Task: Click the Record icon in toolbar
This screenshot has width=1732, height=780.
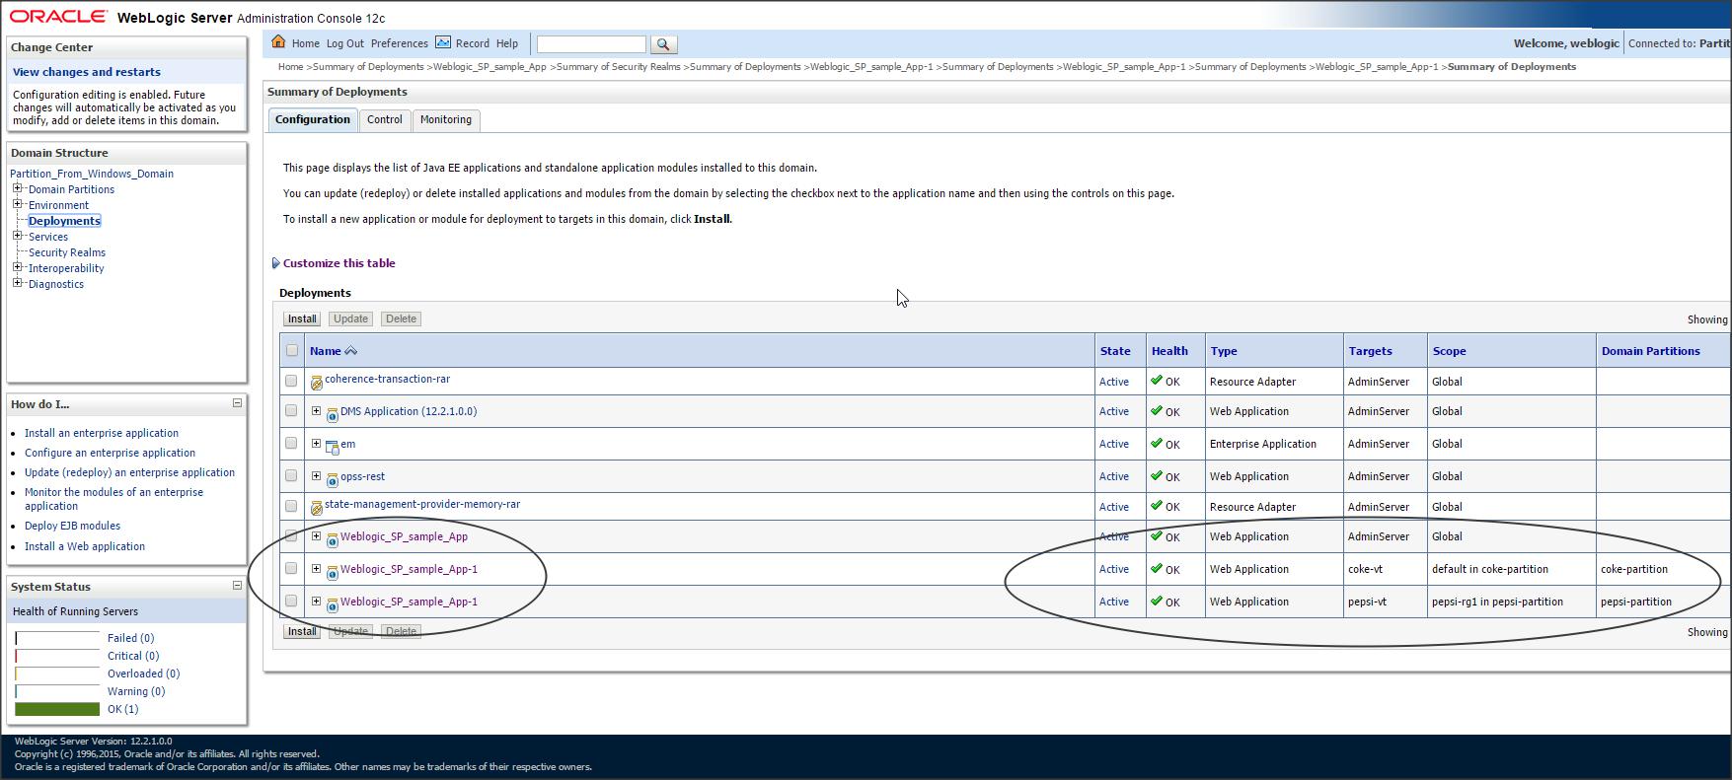Action: tap(443, 42)
